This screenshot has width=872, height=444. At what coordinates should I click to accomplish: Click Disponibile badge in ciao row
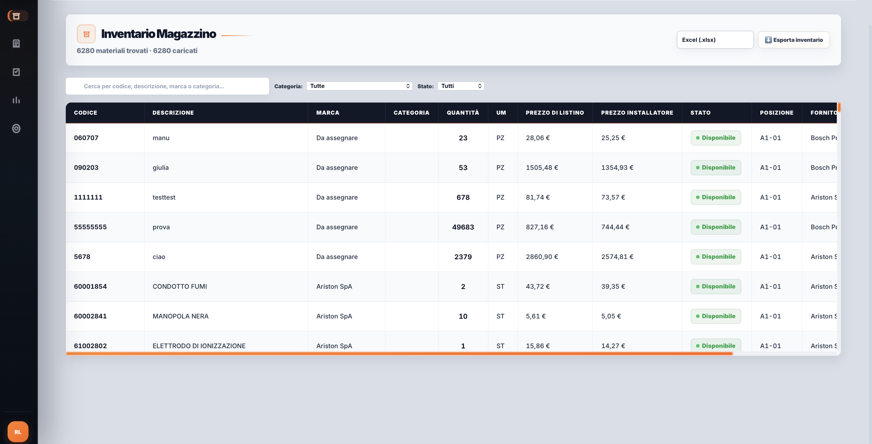pos(716,257)
